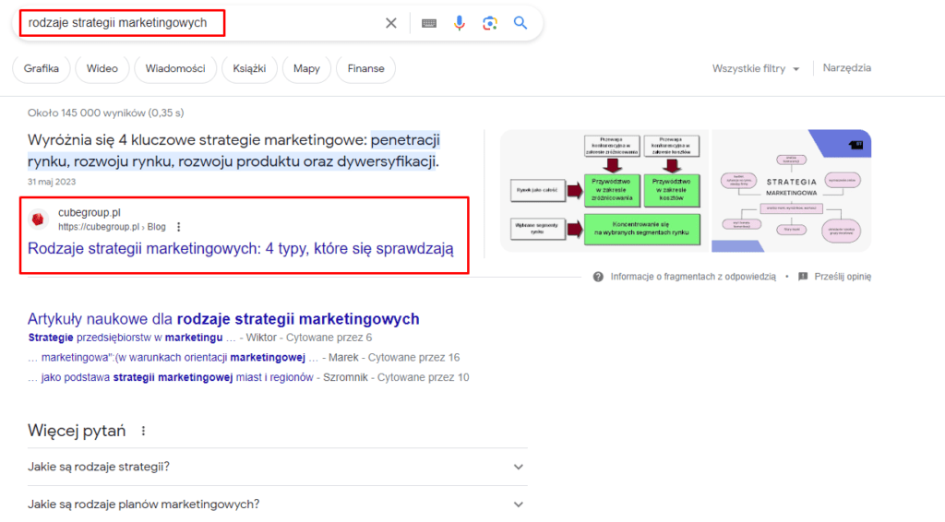Image resolution: width=945 pixels, height=522 pixels.
Task: Open the on-screen keyboard icon
Action: [x=429, y=23]
